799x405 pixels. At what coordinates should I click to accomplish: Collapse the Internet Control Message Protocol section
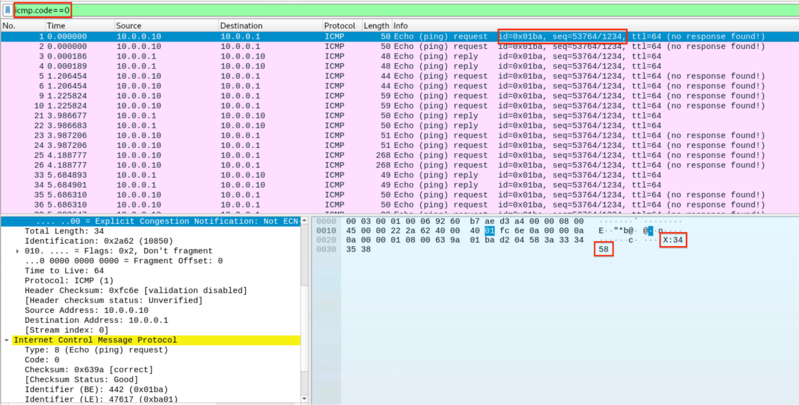pos(6,340)
